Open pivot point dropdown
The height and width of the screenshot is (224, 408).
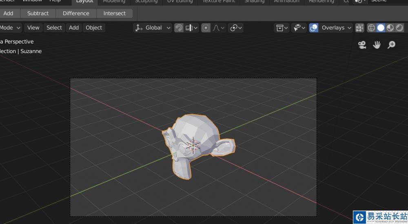[236, 28]
